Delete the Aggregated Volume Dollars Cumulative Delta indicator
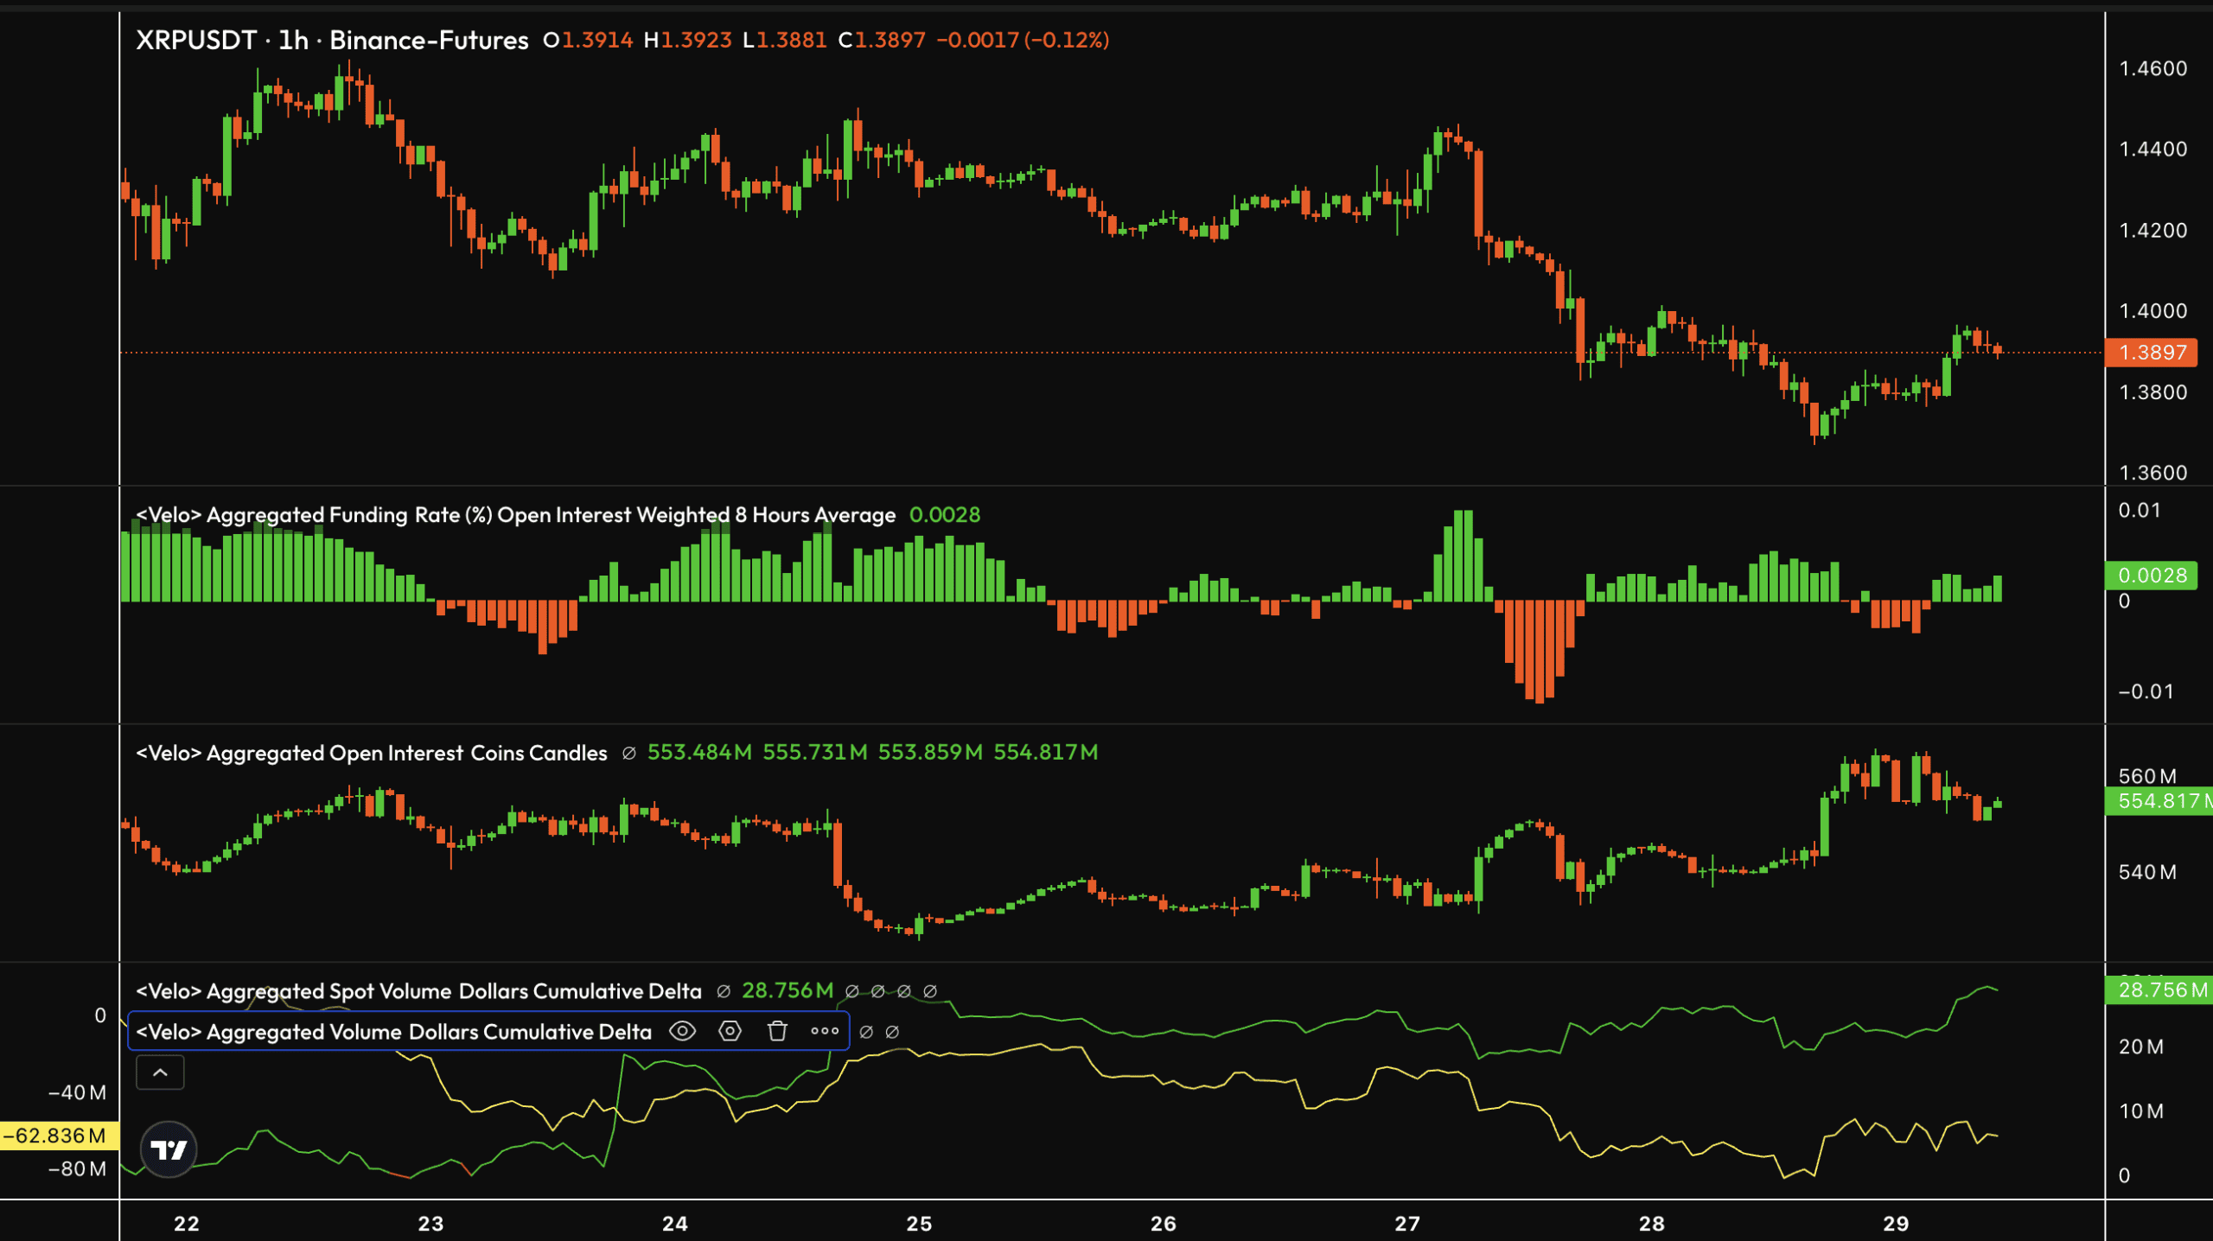The image size is (2213, 1241). point(777,1030)
